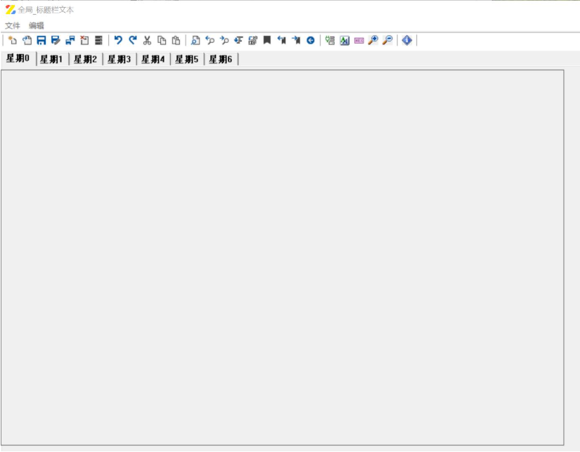
Task: Cut selection with the scissors icon
Action: coord(147,40)
